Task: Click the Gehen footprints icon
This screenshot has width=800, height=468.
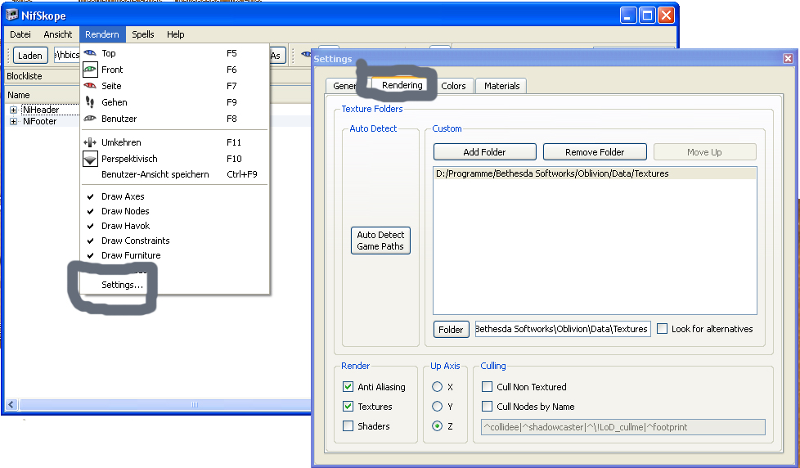Action: tap(90, 102)
